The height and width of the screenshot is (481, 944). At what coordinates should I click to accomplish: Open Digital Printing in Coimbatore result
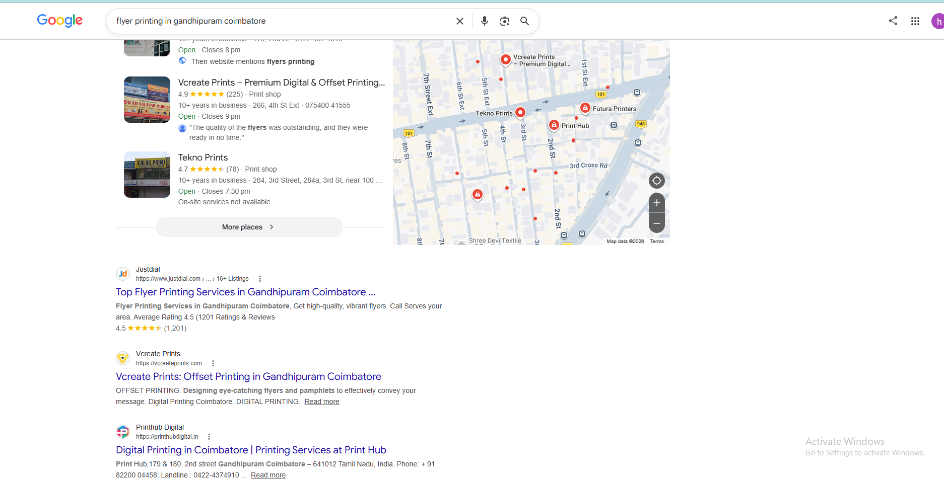pyautogui.click(x=251, y=450)
